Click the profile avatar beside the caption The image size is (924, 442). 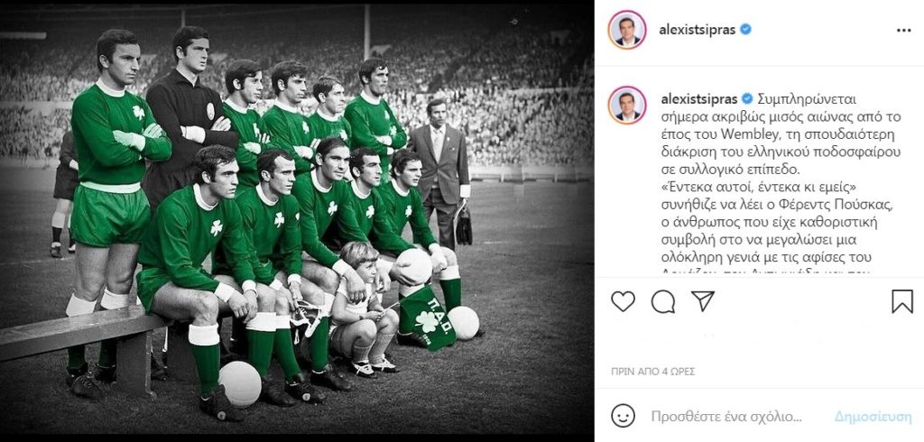pos(627,105)
